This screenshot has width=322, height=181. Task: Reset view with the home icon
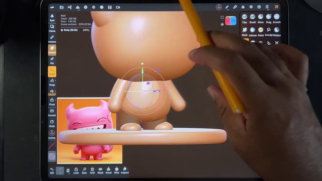point(222,24)
